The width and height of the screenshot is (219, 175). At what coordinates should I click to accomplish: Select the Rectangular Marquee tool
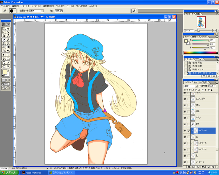pos(4,28)
